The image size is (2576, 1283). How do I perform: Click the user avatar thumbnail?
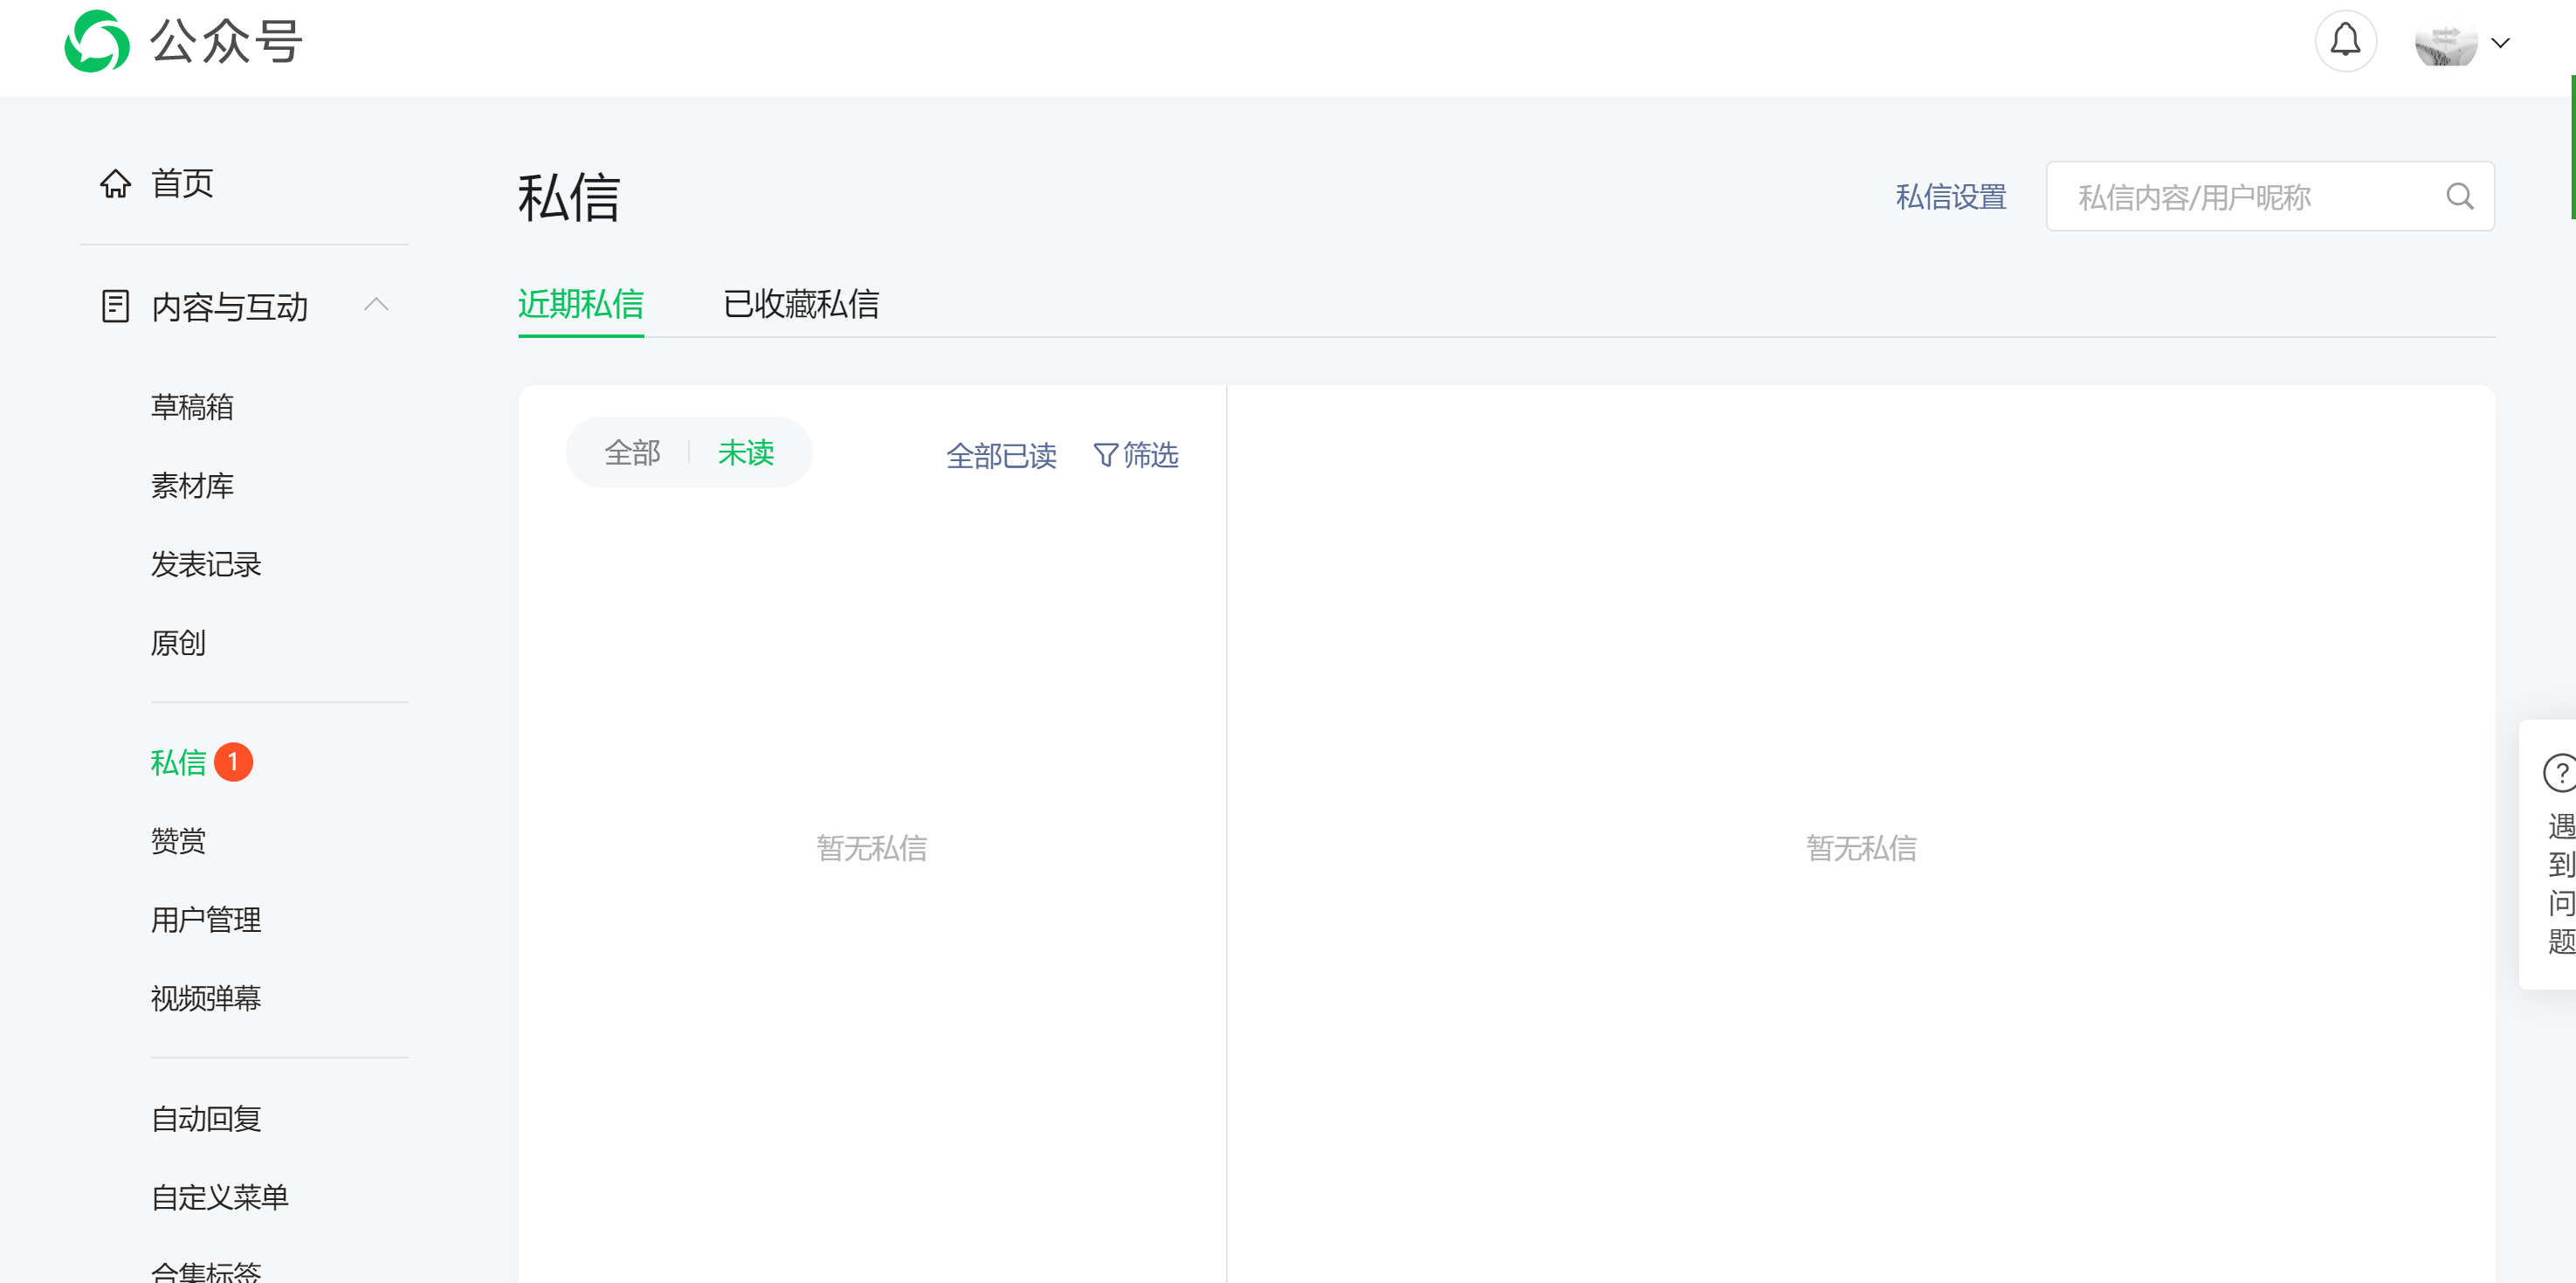click(2445, 43)
